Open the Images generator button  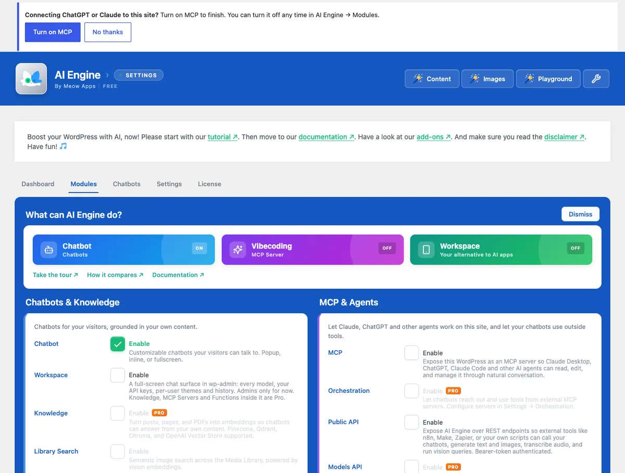click(x=488, y=79)
